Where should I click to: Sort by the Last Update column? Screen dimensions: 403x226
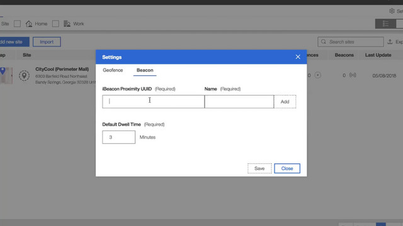(378, 55)
